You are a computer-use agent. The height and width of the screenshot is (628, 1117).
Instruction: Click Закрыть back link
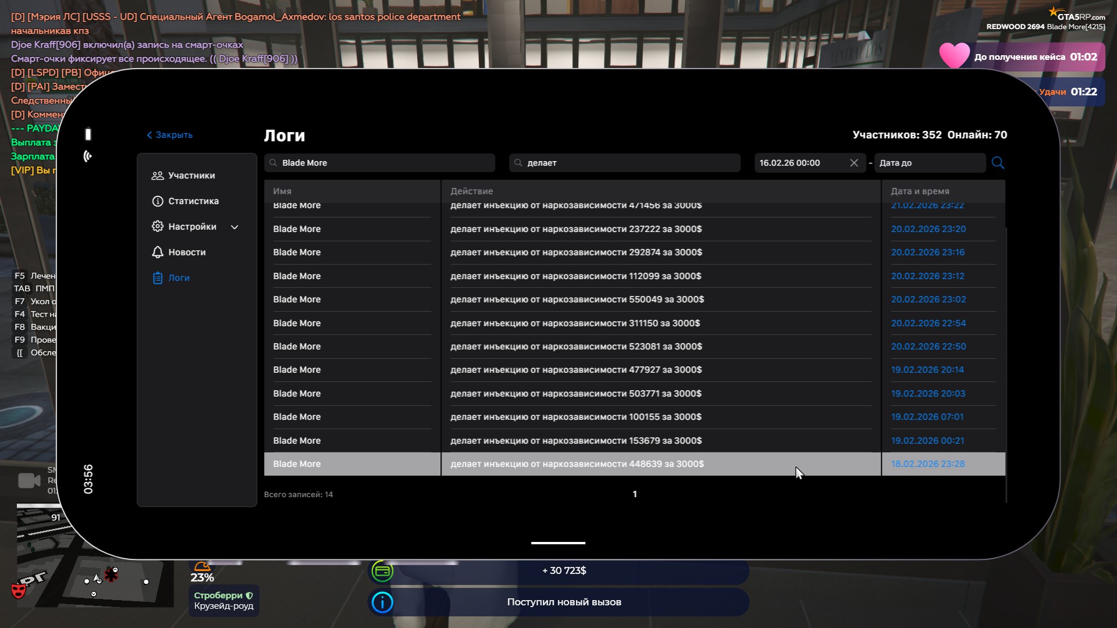[169, 135]
